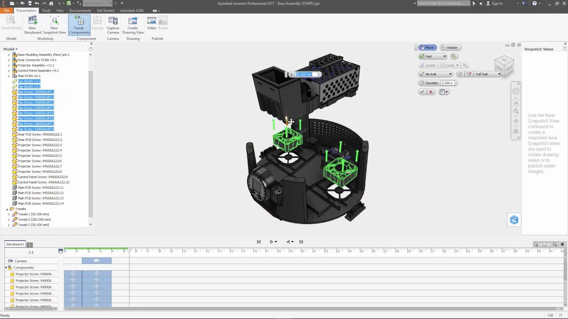Expand Projector Assembly v11:1 node
The height and width of the screenshot is (319, 568).
(9, 66)
